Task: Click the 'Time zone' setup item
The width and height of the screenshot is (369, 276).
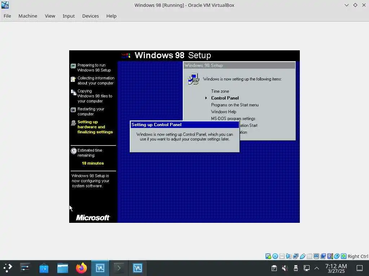Action: coord(220,91)
